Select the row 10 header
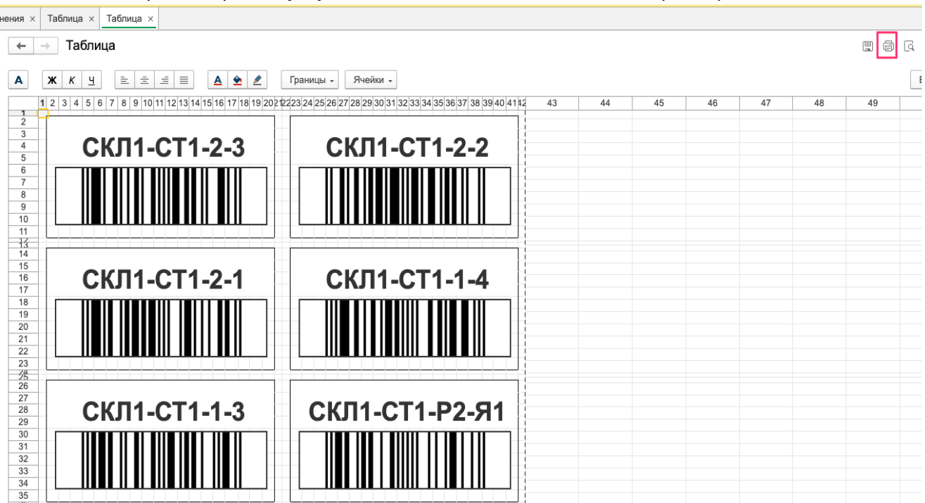925x503 pixels. point(23,219)
